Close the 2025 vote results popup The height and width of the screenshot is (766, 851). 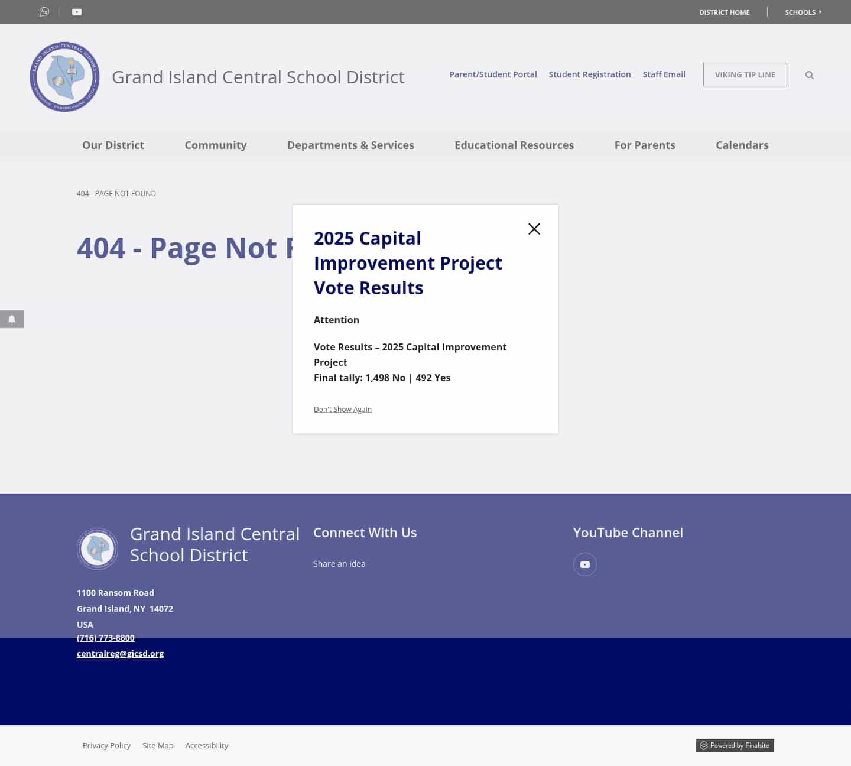534,229
